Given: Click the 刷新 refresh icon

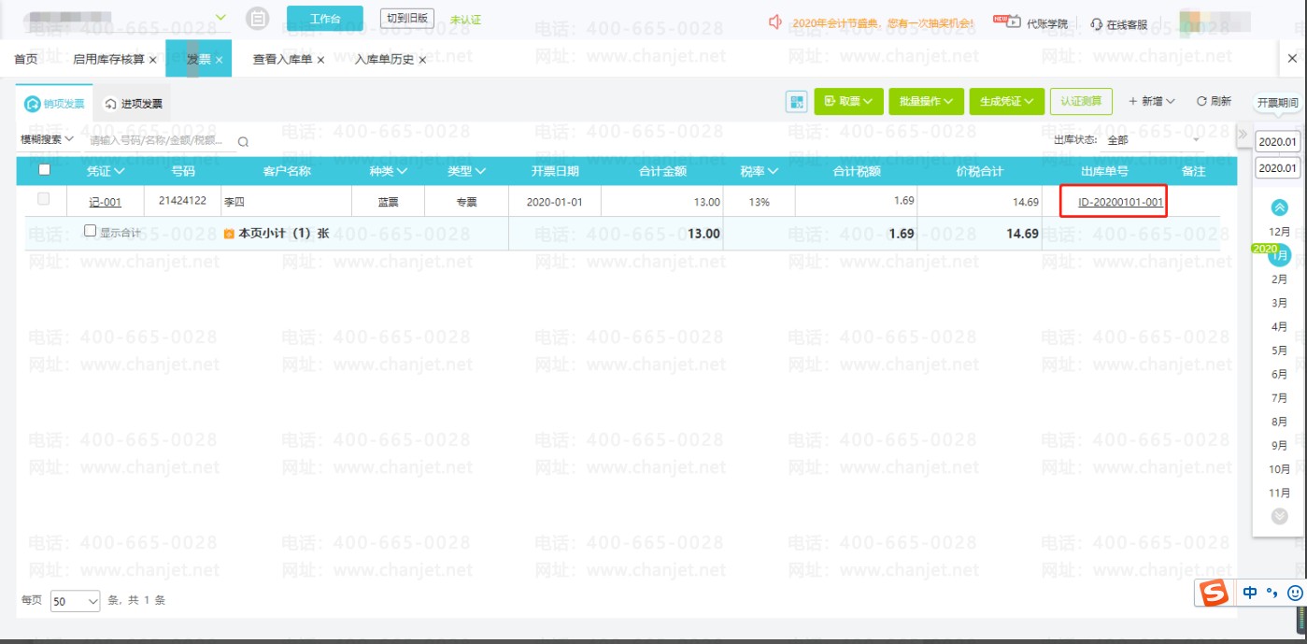Looking at the screenshot, I should (1202, 101).
